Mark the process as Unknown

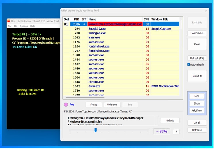pyautogui.click(x=112, y=105)
